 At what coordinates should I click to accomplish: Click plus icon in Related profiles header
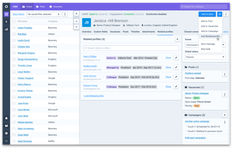click(177, 39)
